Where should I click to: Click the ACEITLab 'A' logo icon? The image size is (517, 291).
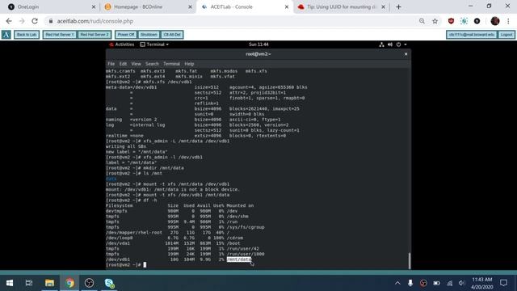[x=6, y=35]
